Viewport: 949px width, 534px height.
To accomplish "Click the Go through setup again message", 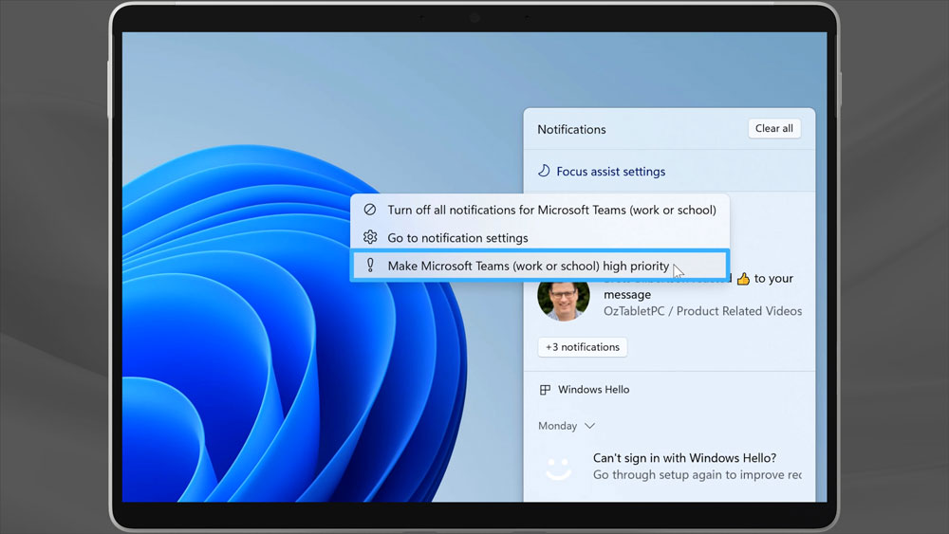I will [697, 474].
